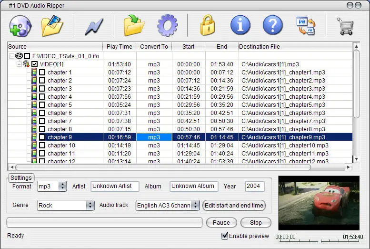Start ripping with the lightning bolt icon
370x249 pixels.
(94, 27)
